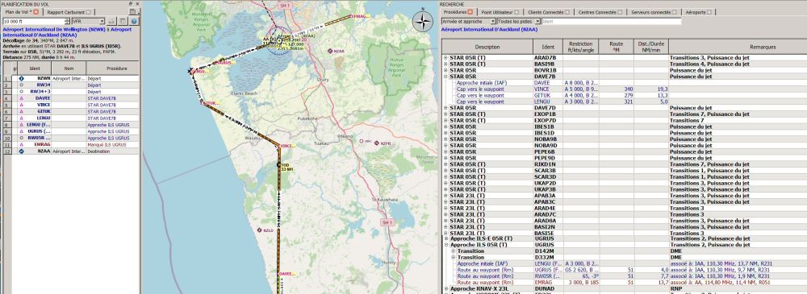
Task: Click the Aéroport International De Wellington (NZWN) link
Action: (54, 30)
